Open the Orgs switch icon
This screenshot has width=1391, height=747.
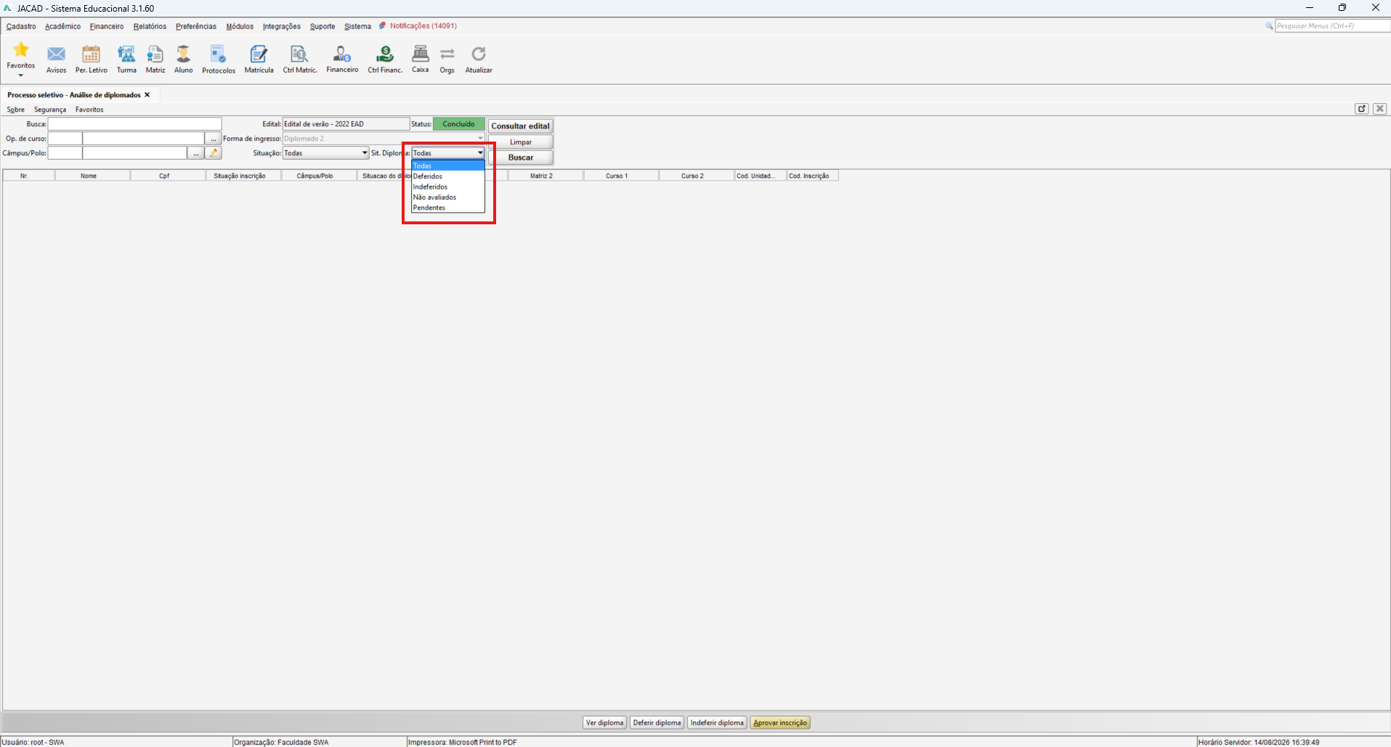click(447, 54)
